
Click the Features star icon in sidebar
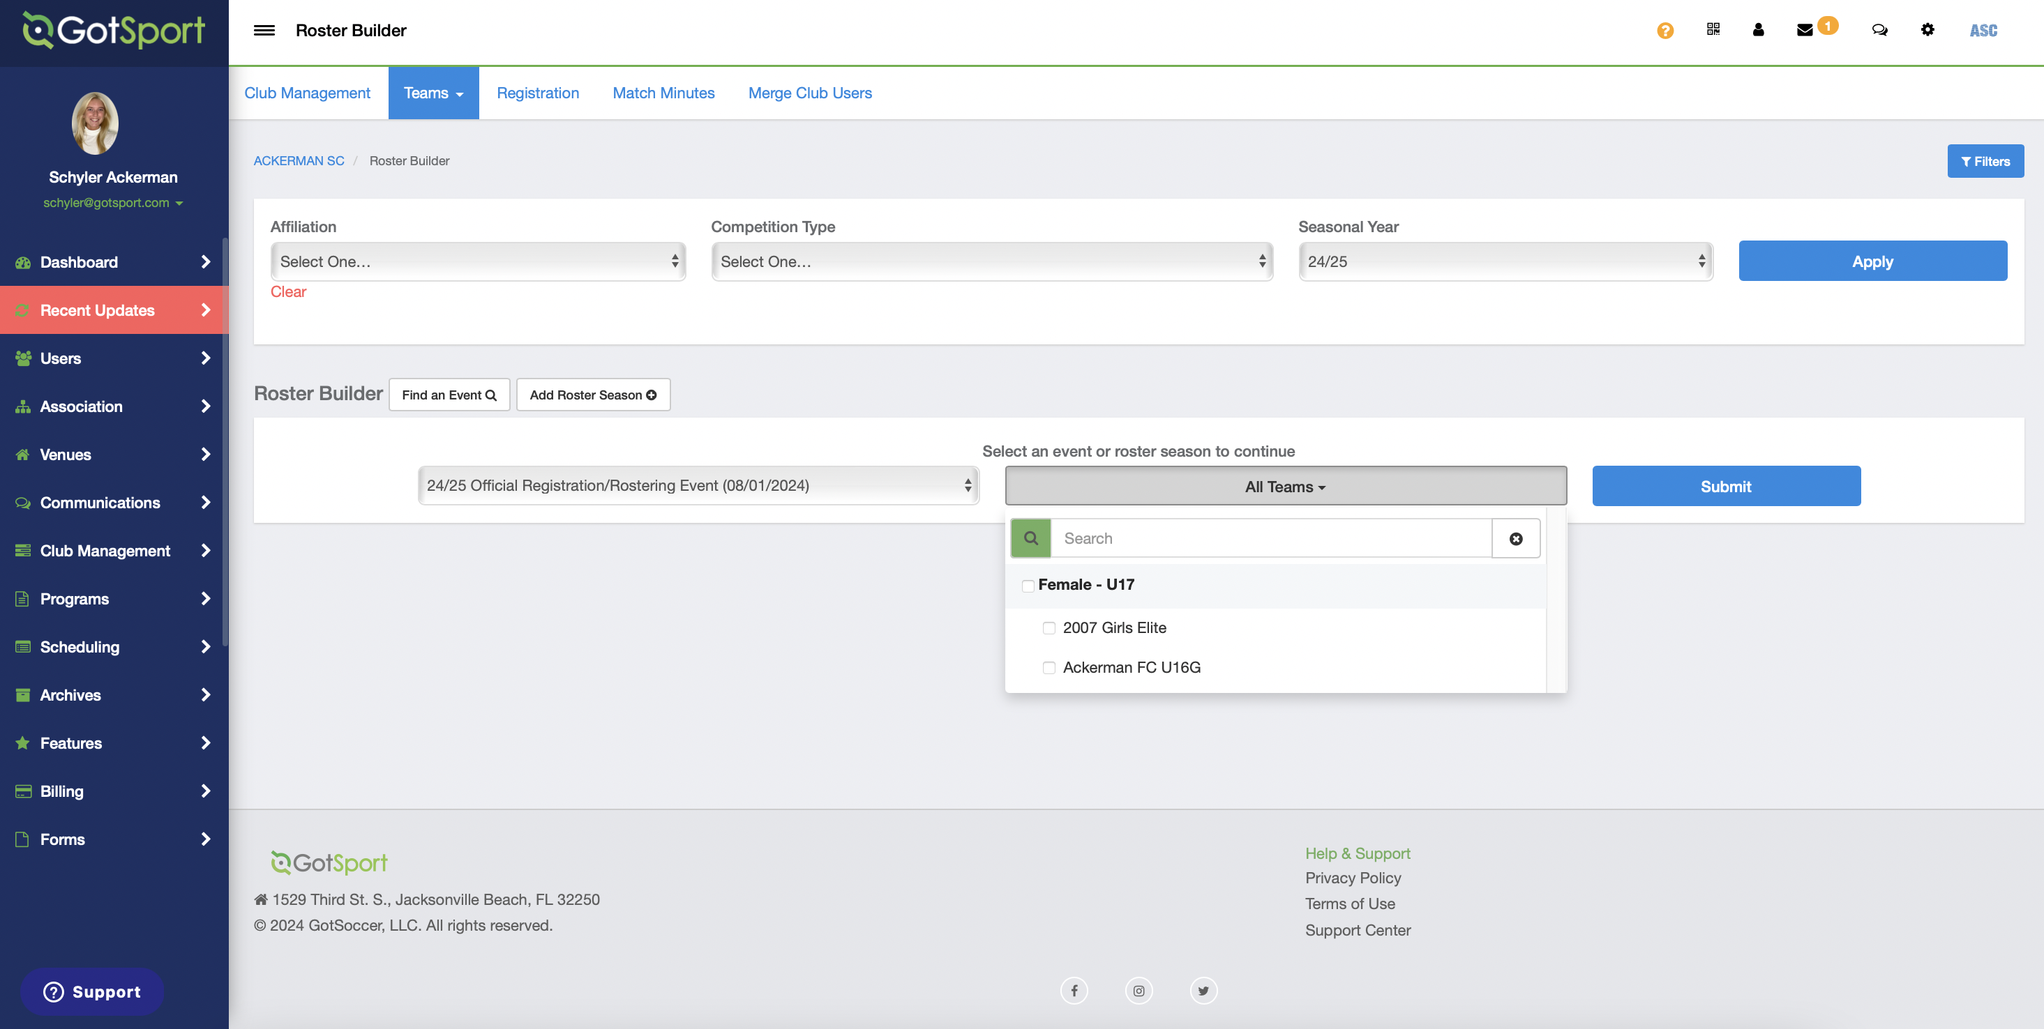pos(23,742)
